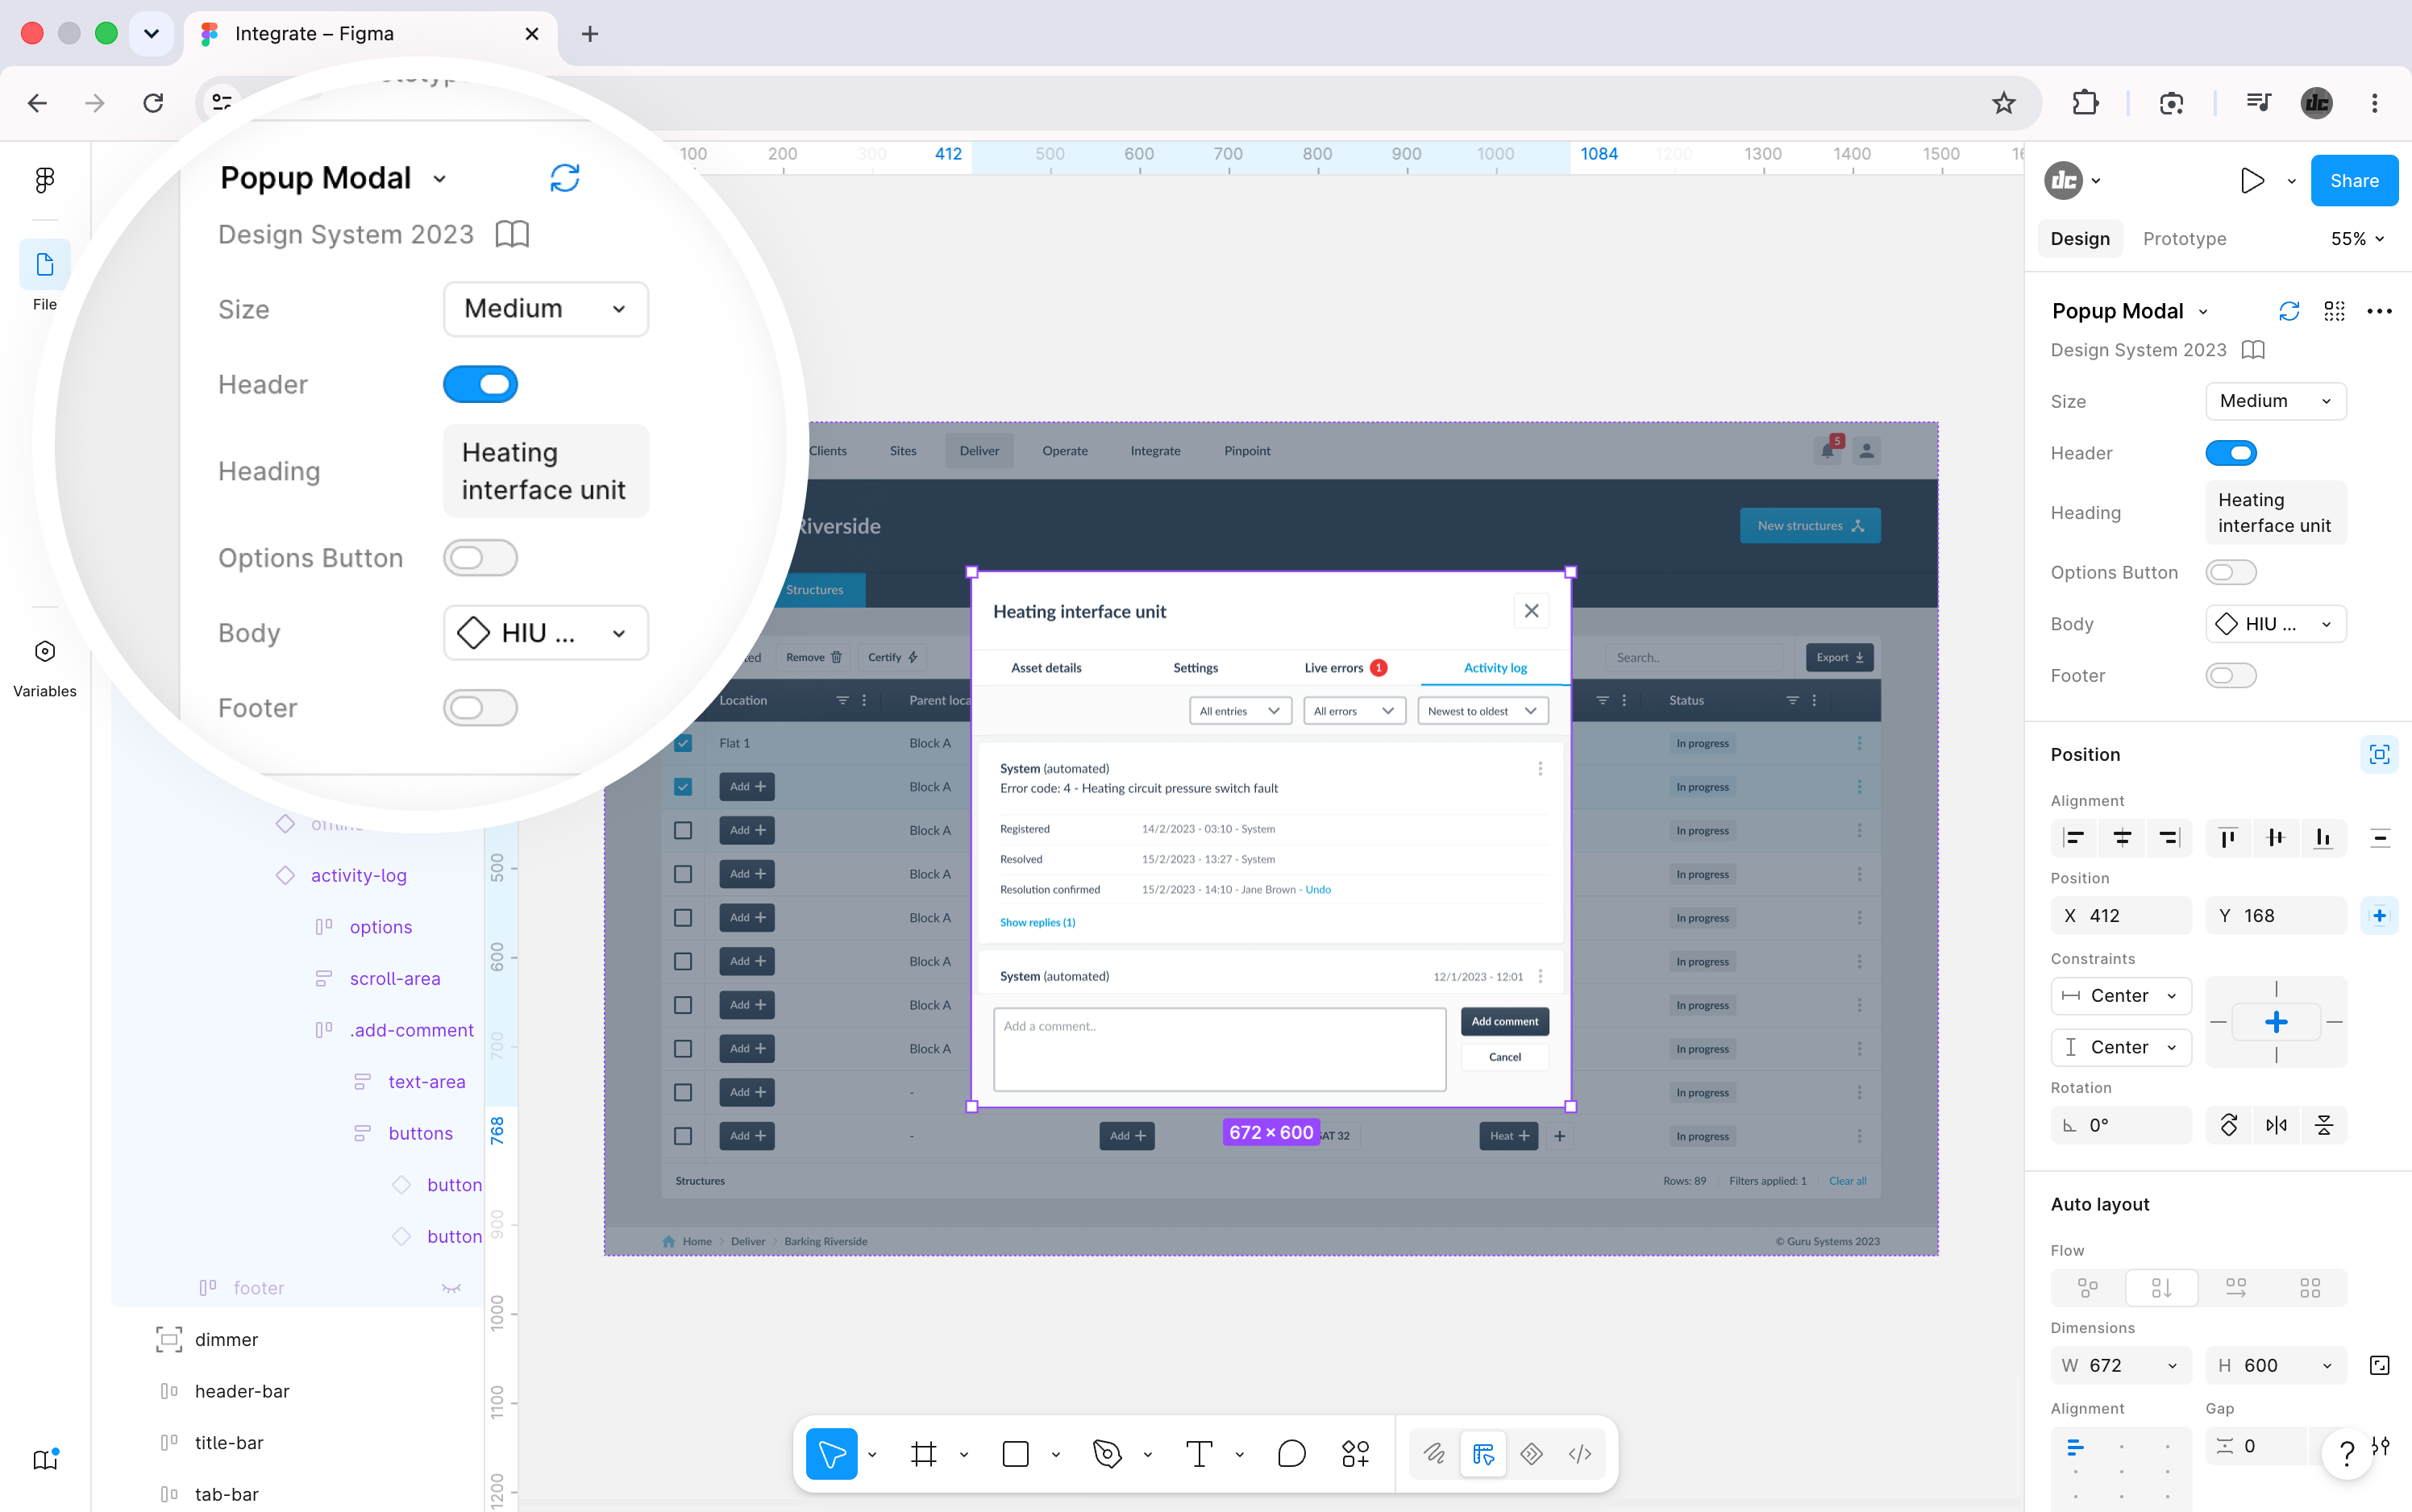
Task: Open the Body HIU dropdown in right panel
Action: tap(2275, 624)
